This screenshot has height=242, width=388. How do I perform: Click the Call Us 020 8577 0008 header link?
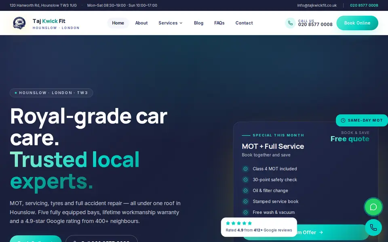pos(309,23)
